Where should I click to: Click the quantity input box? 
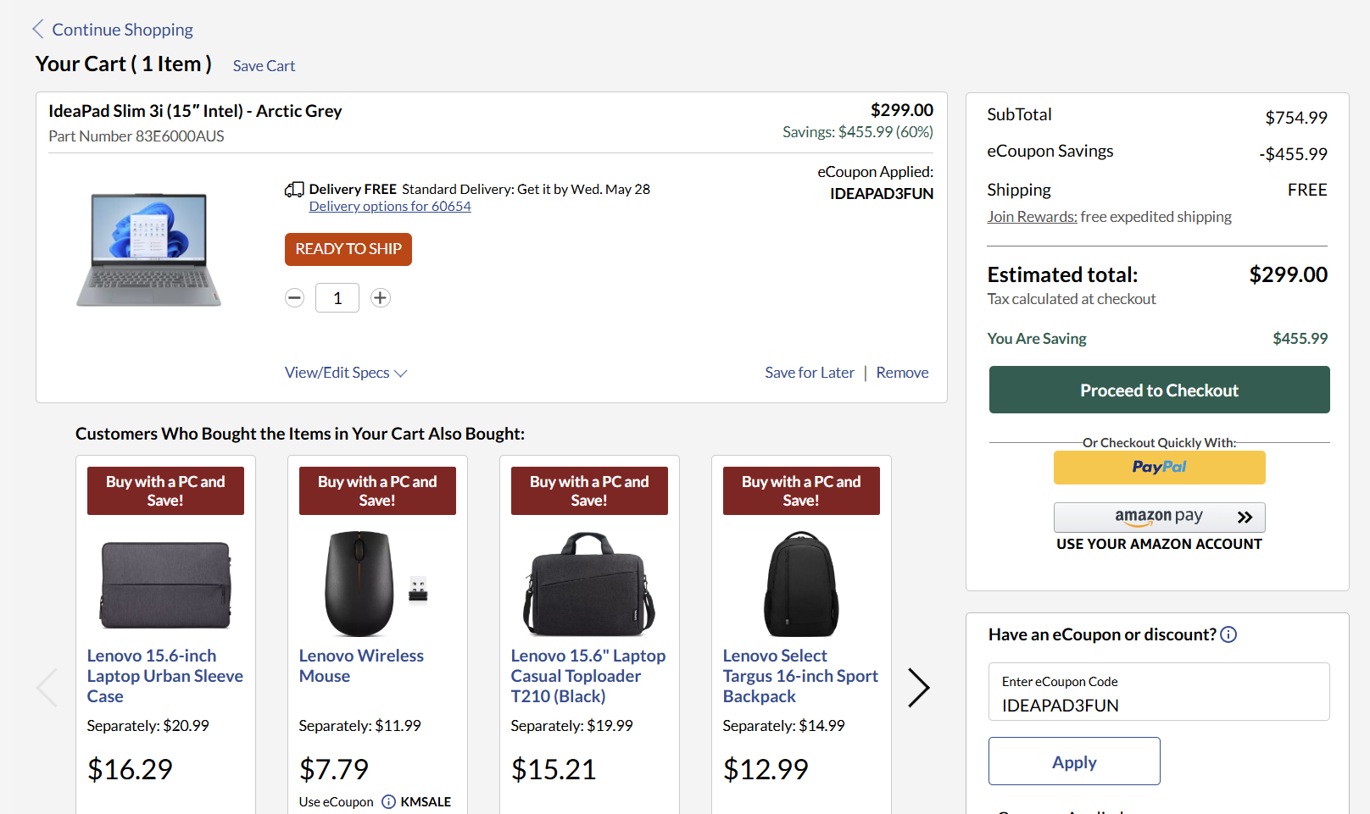point(337,298)
